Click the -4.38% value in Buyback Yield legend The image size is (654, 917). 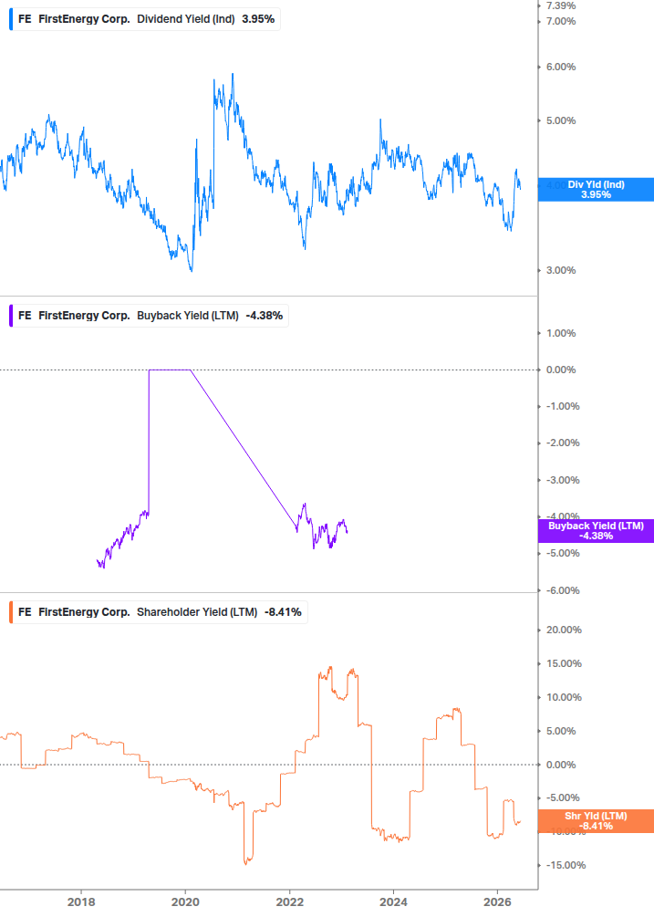[x=265, y=316]
